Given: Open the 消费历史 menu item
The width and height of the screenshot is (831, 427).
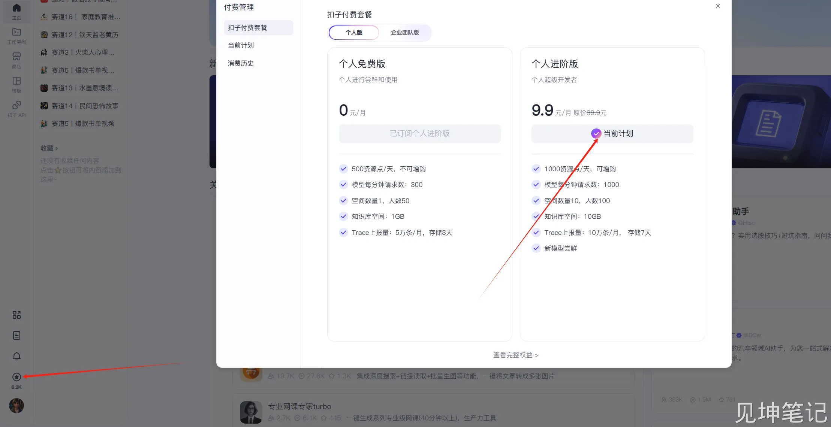Looking at the screenshot, I should click(x=241, y=63).
